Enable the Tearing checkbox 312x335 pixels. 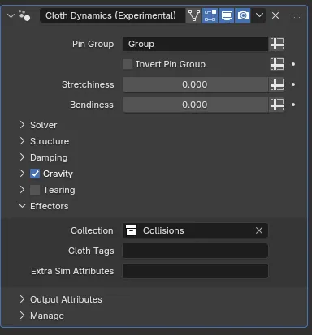35,190
